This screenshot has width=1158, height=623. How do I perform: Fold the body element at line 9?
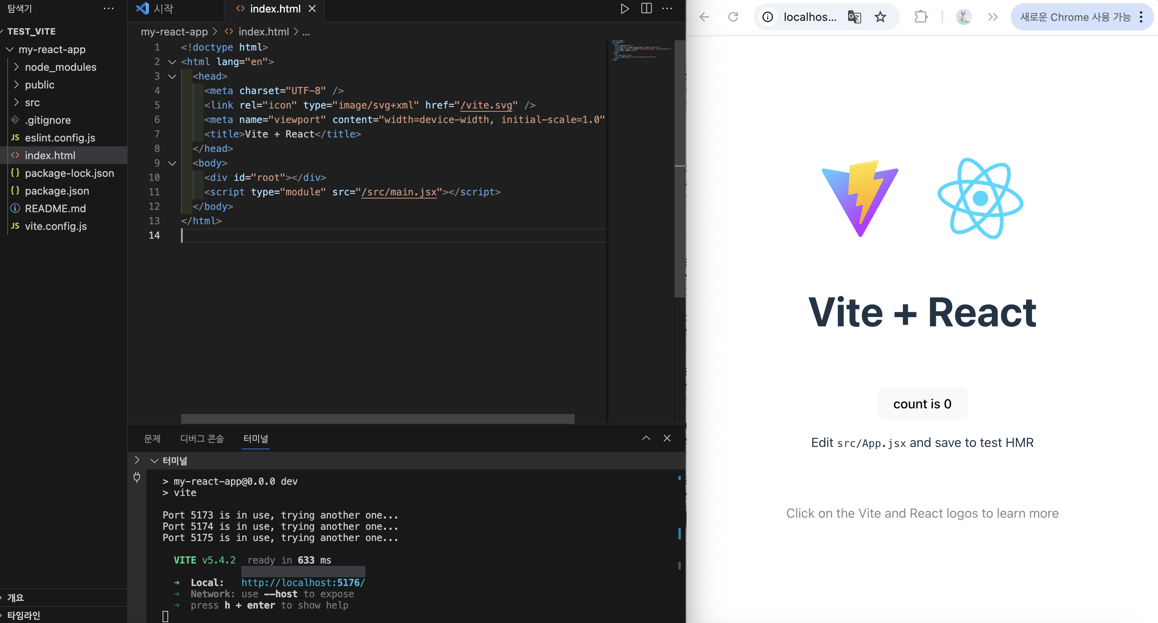pos(172,163)
